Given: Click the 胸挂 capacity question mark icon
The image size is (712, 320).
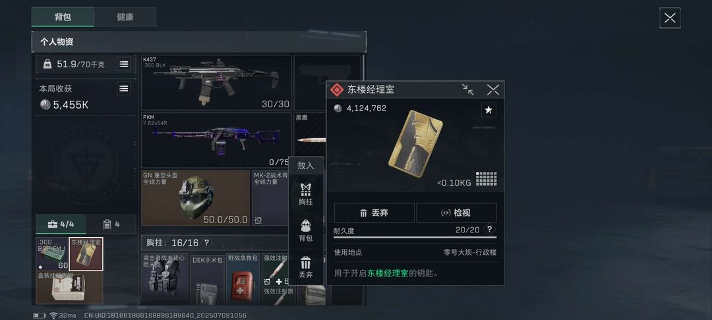Looking at the screenshot, I should click(x=206, y=243).
